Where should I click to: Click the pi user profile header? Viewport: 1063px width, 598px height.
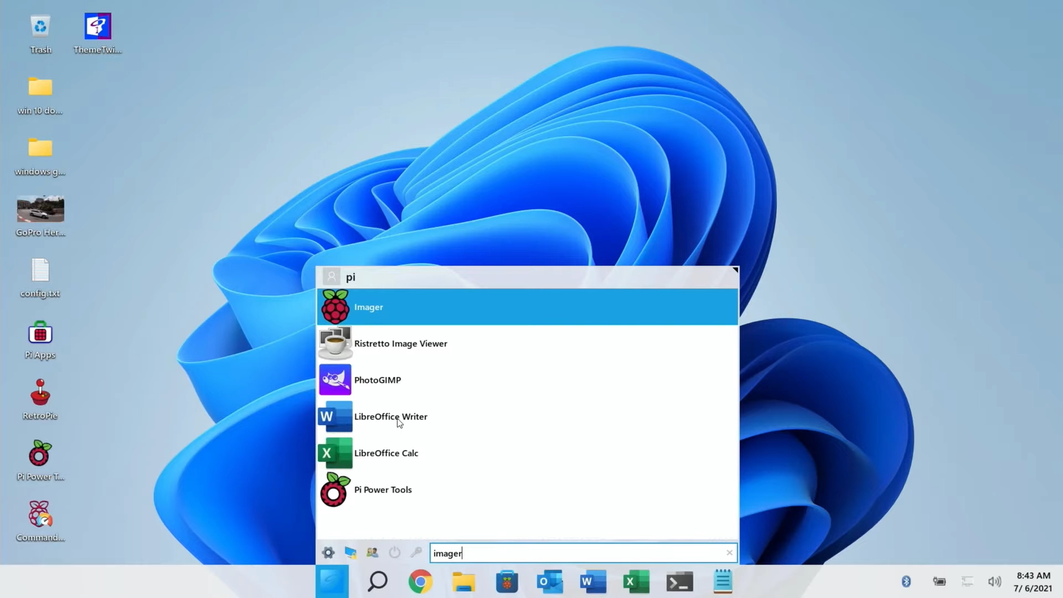coord(350,277)
